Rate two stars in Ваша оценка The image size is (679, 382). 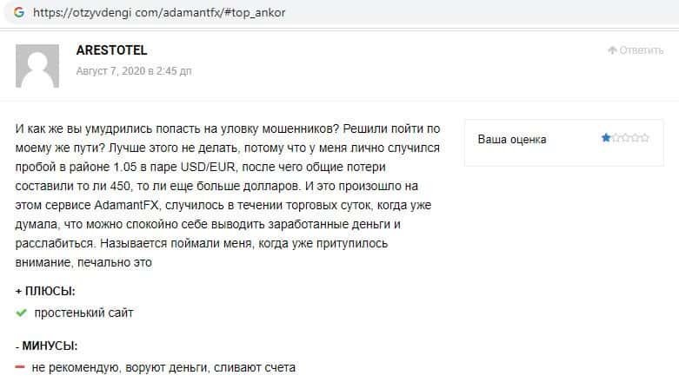615,138
